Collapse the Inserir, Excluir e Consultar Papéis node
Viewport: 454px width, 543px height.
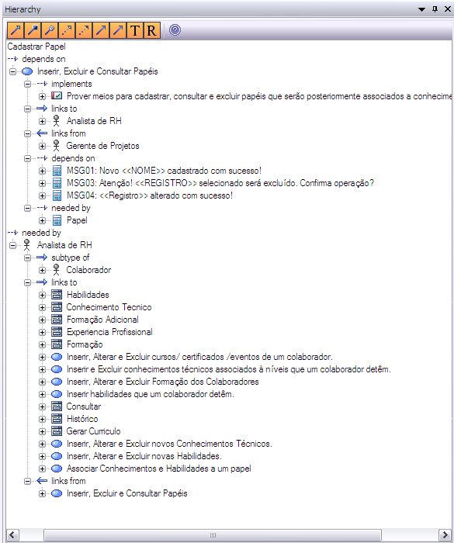click(x=13, y=71)
